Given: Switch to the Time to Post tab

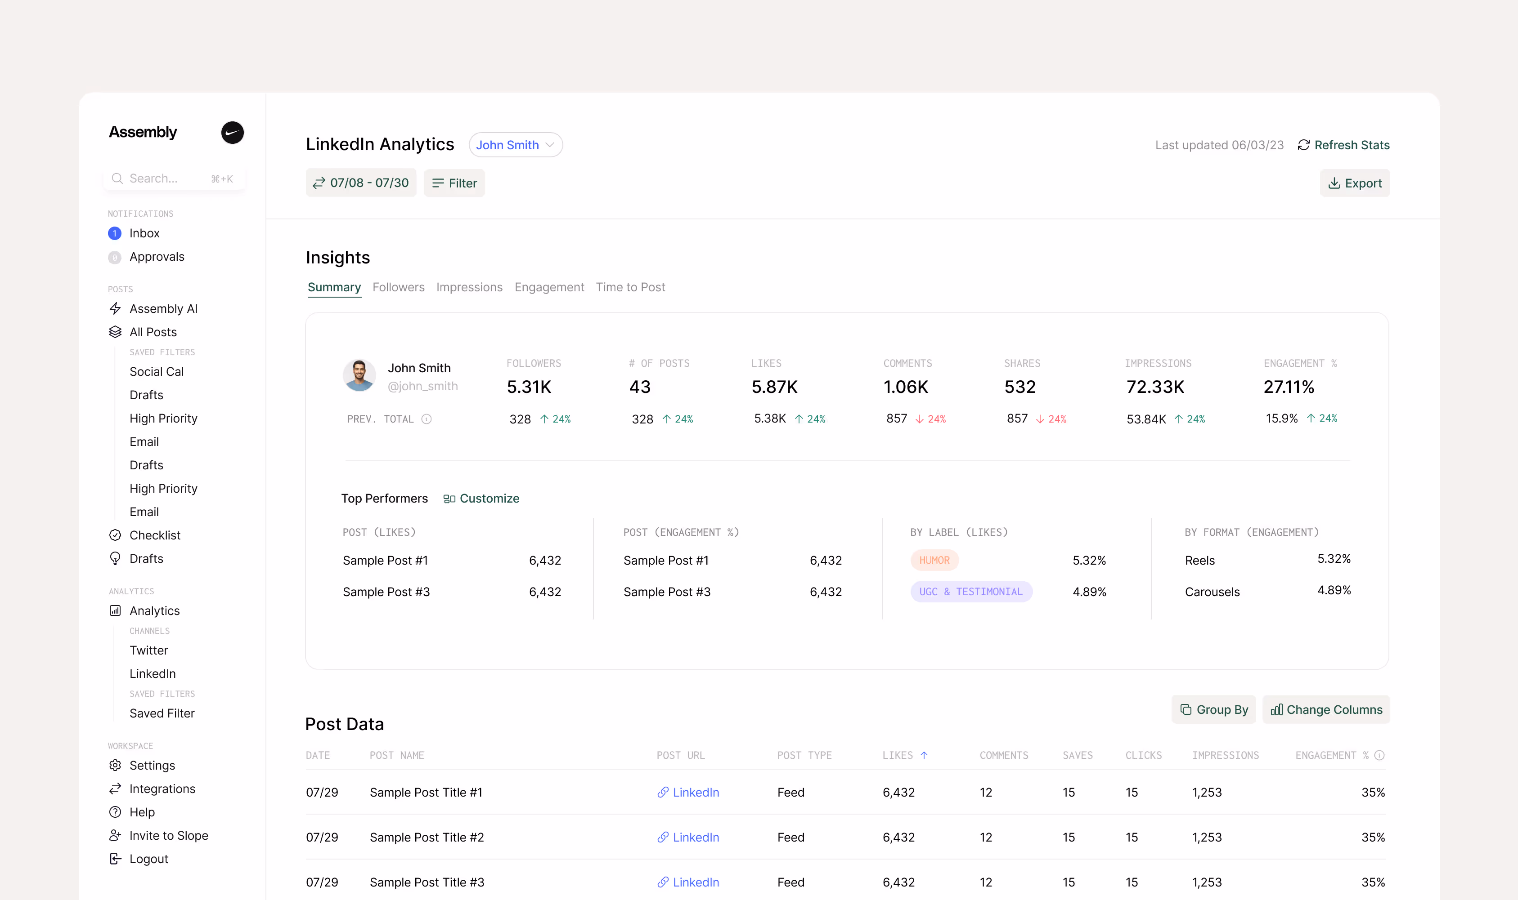Looking at the screenshot, I should [630, 287].
